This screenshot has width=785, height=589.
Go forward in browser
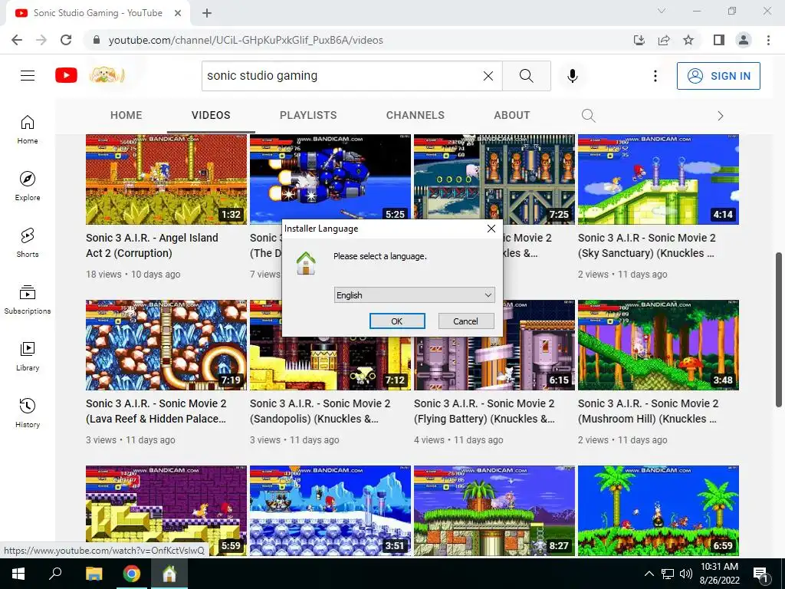41,40
